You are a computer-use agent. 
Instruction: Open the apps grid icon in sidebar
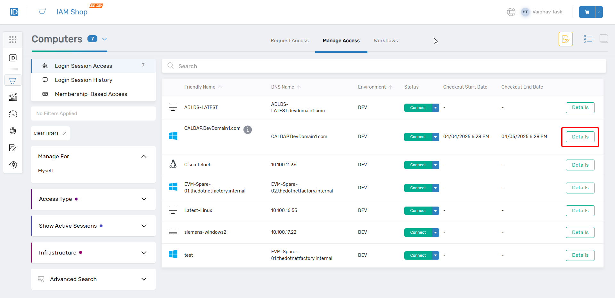click(x=13, y=40)
